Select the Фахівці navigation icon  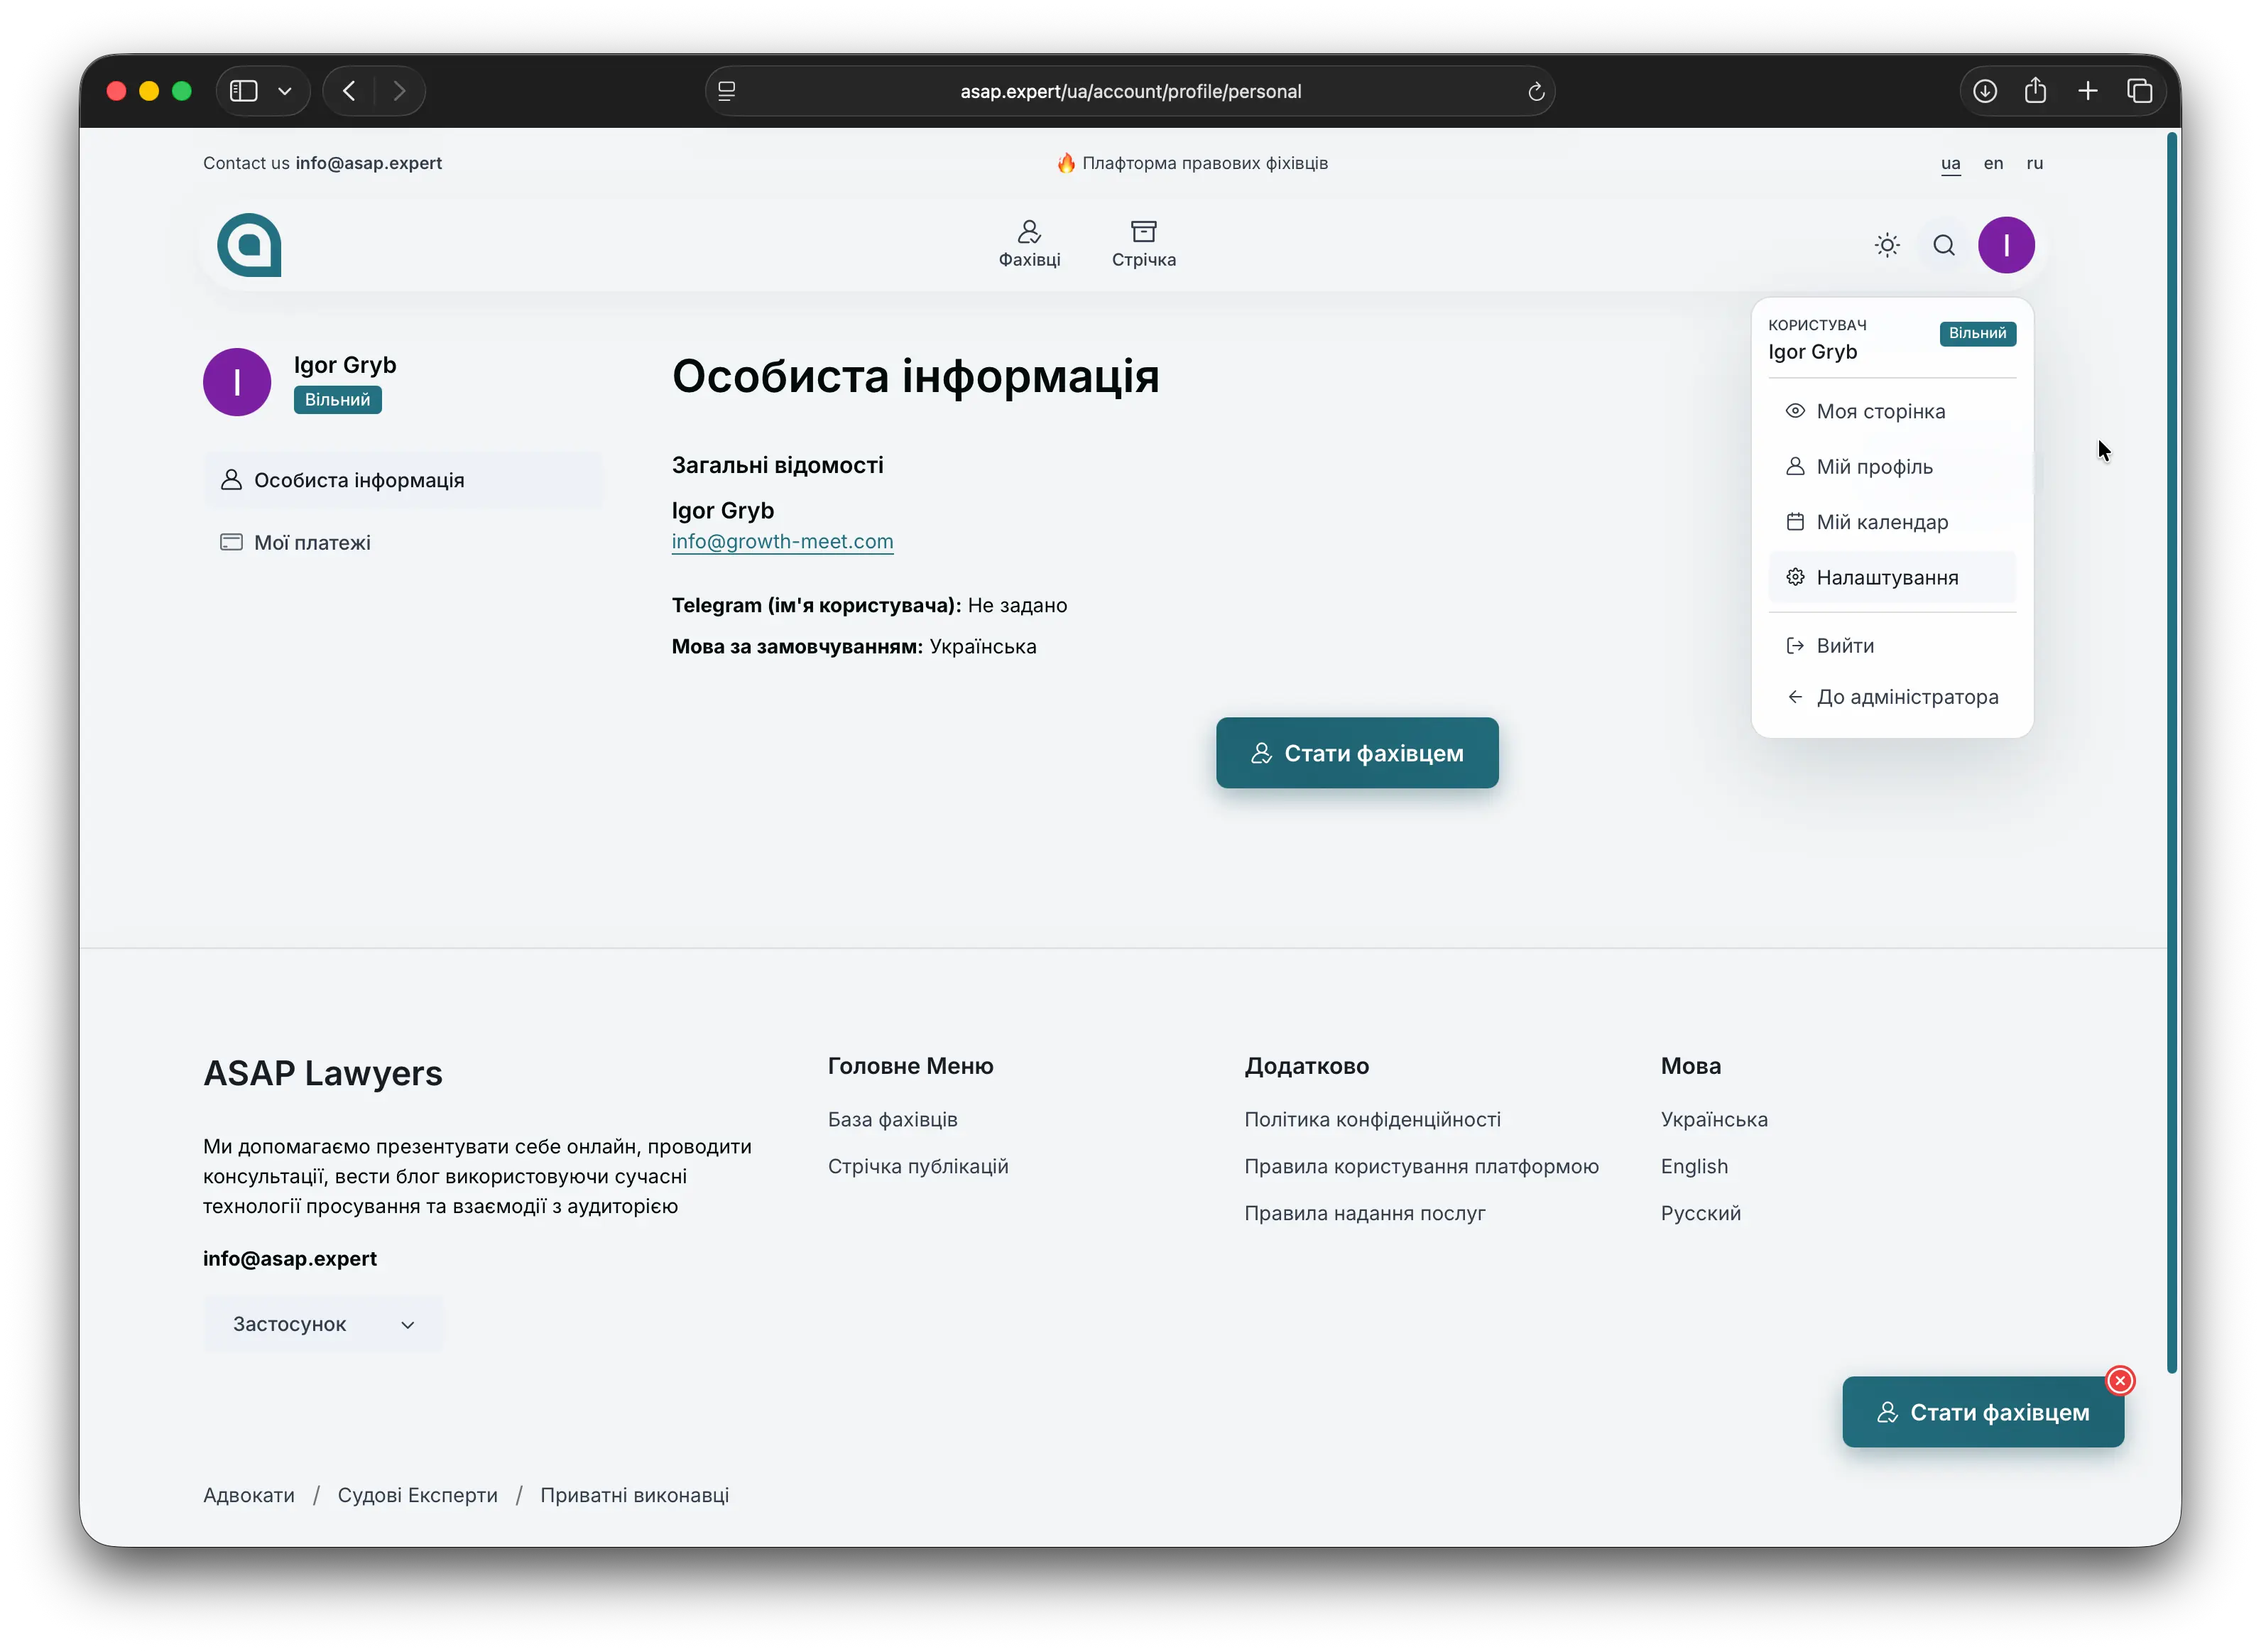[1028, 232]
